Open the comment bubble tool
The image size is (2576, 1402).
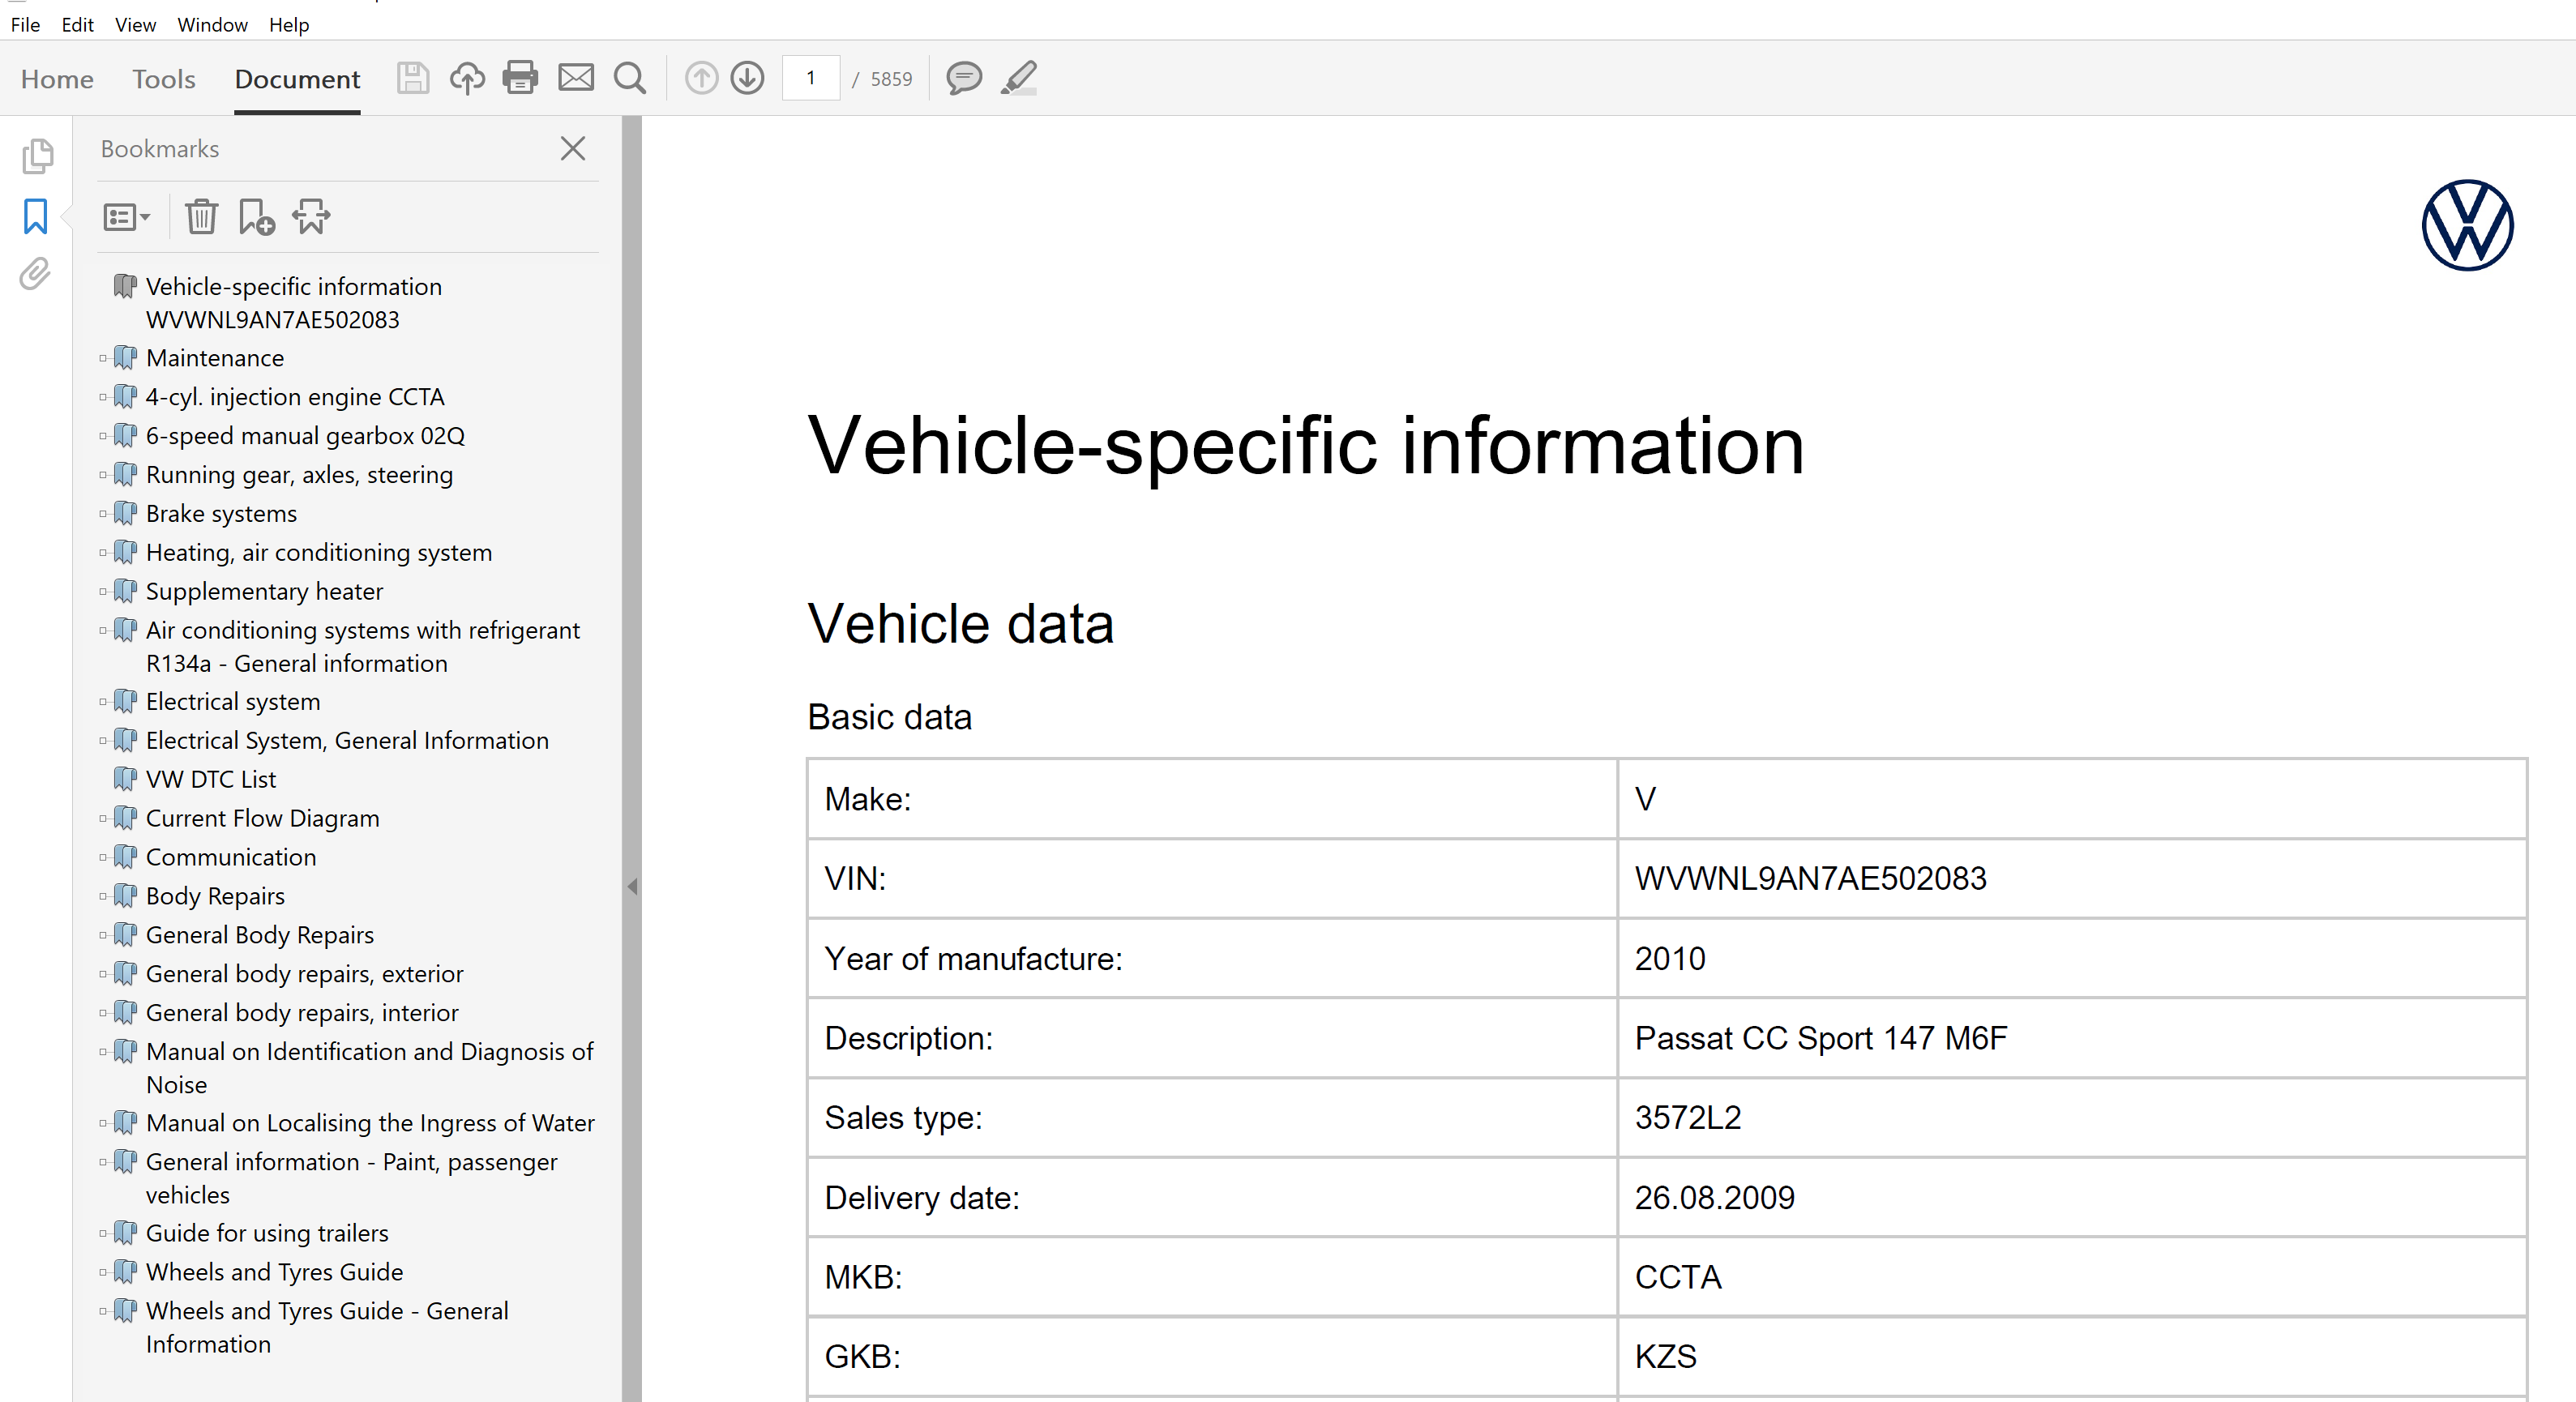(x=964, y=78)
